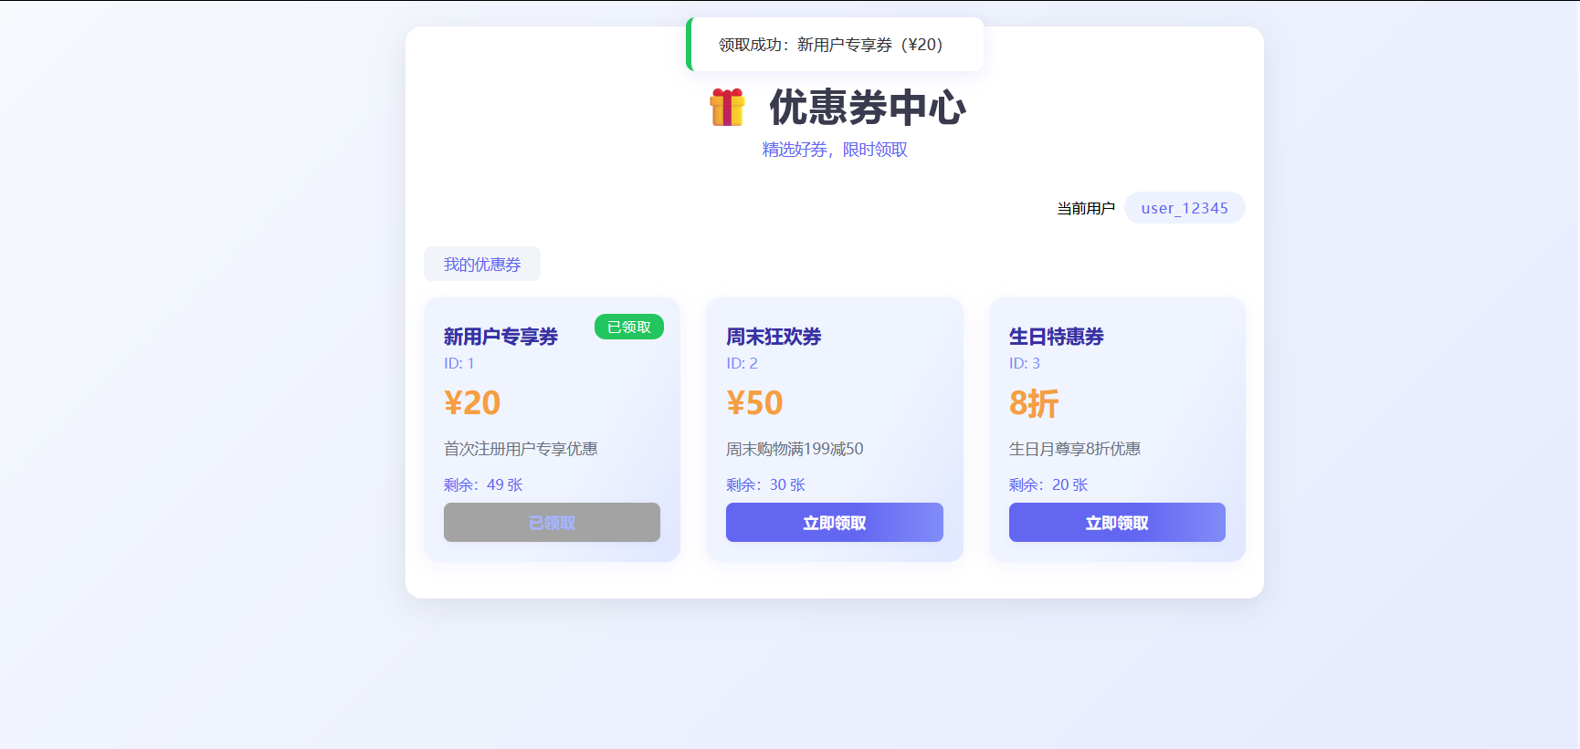This screenshot has width=1580, height=749.
Task: Click the 优惠券中心 page heading
Action: 868,108
